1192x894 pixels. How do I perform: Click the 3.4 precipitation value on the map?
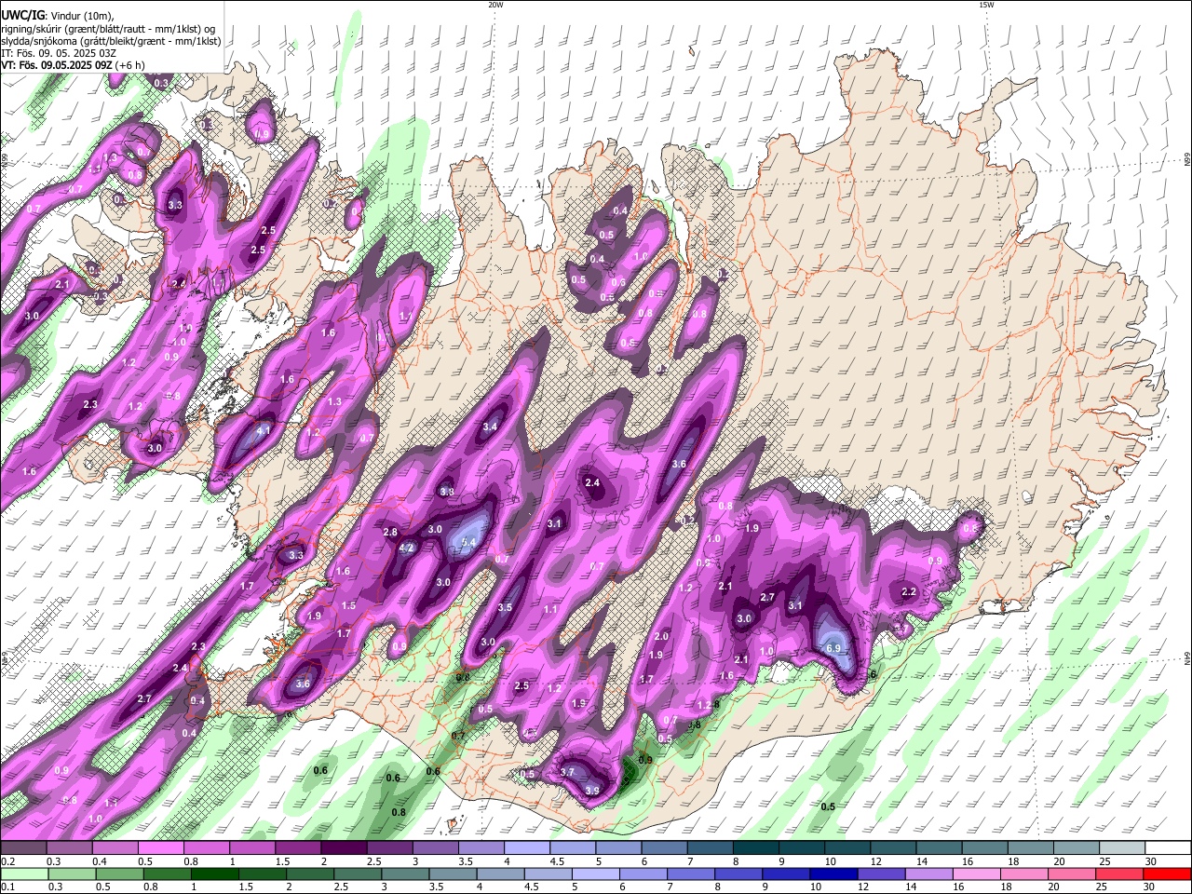click(491, 427)
